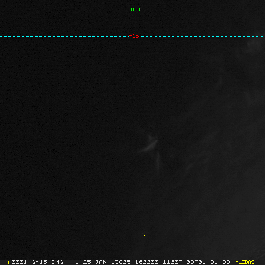Click the yellow island marker near bottom
The width and height of the screenshot is (265, 265).
coord(145,235)
